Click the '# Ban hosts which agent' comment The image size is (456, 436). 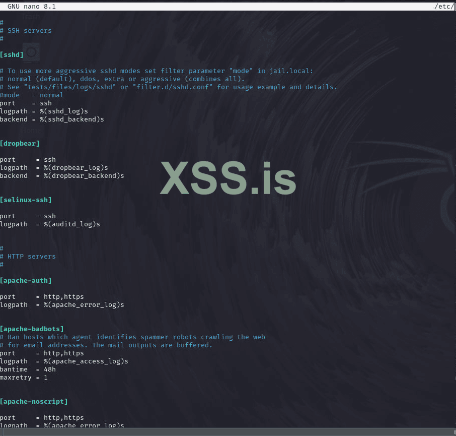(132, 337)
